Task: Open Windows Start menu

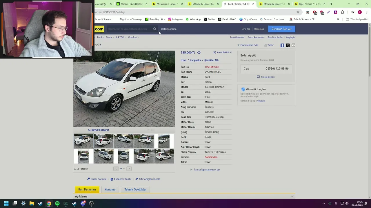Action: pyautogui.click(x=6, y=203)
